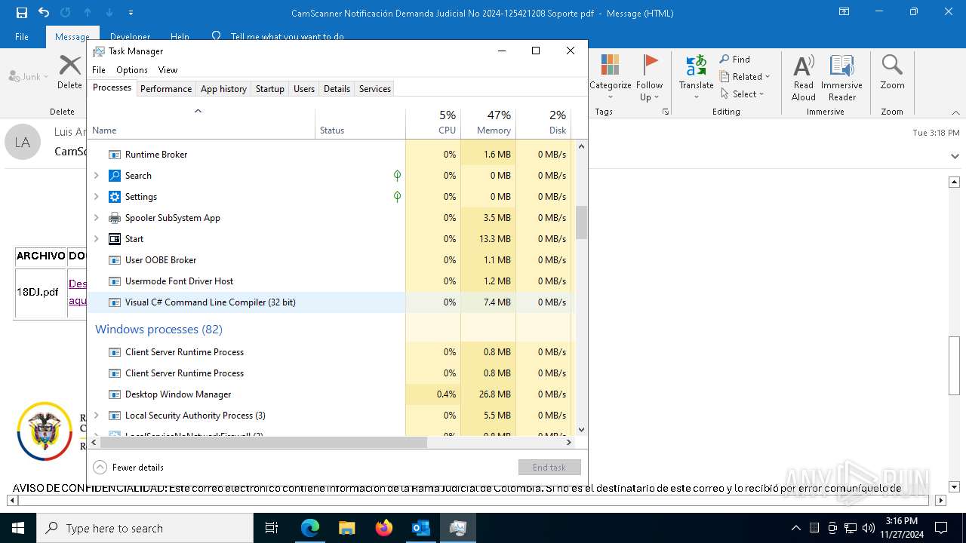Click the Start process icon

115,239
